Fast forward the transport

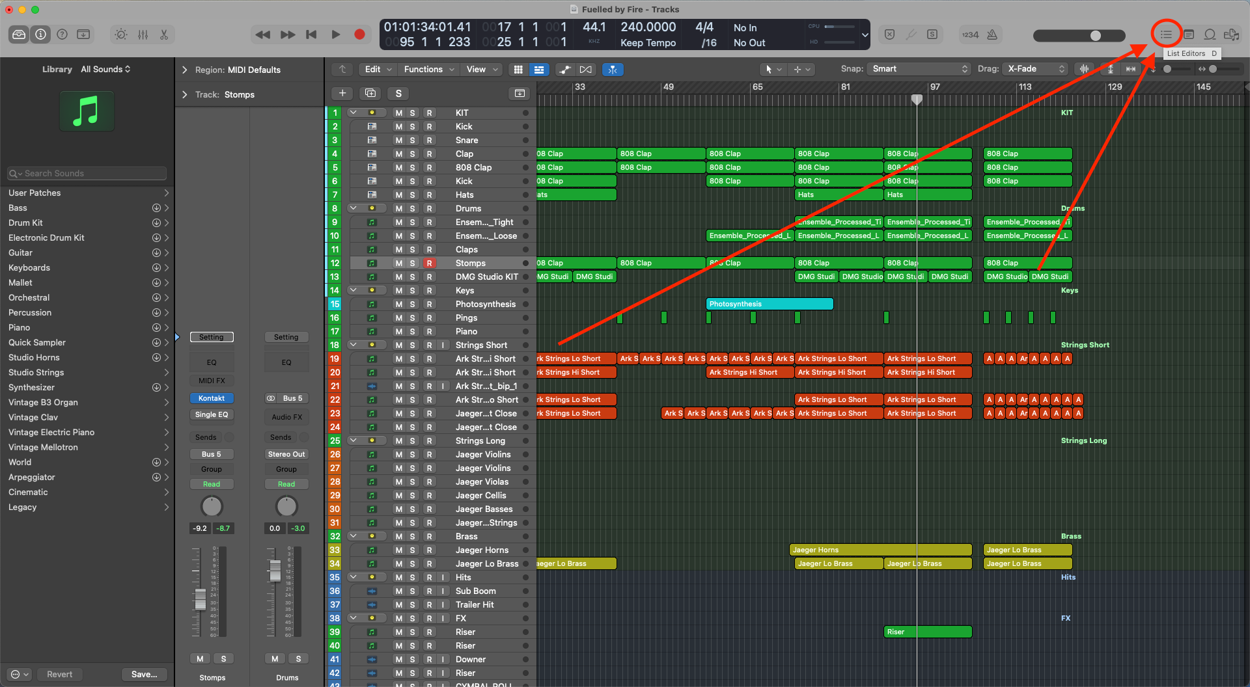pos(288,34)
